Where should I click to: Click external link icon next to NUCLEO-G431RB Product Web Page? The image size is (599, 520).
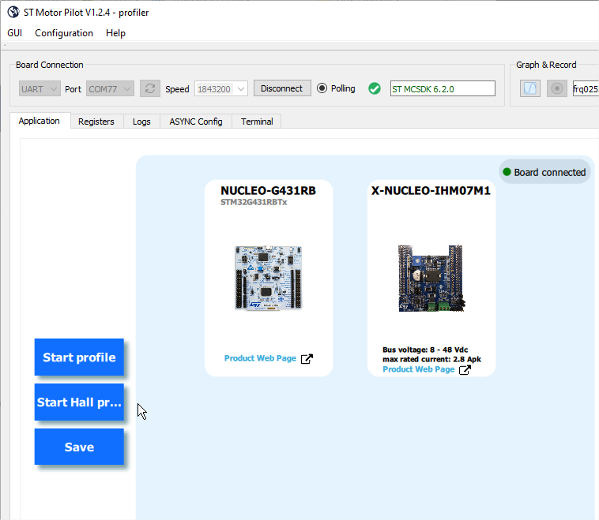307,358
